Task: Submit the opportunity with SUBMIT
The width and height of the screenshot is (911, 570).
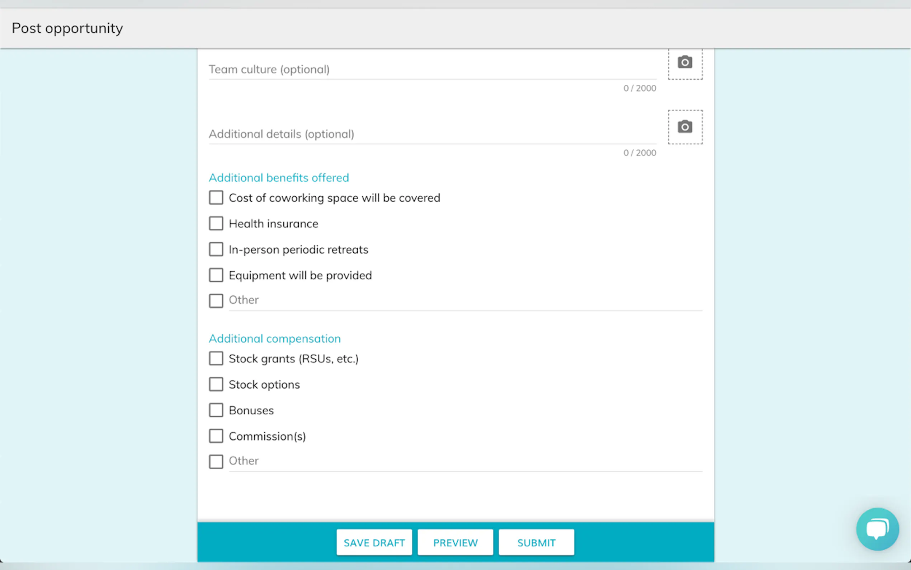Action: coord(536,542)
